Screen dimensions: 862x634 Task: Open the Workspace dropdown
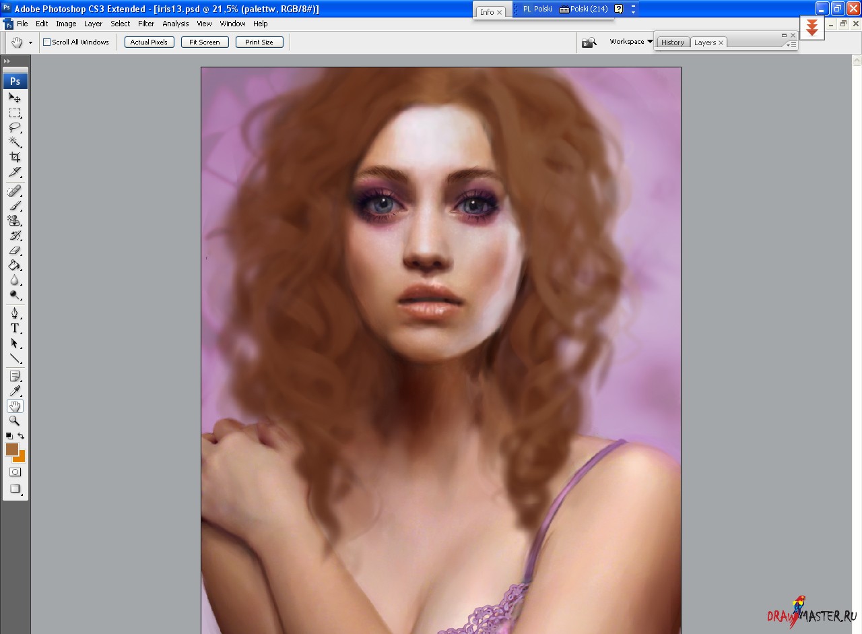631,42
